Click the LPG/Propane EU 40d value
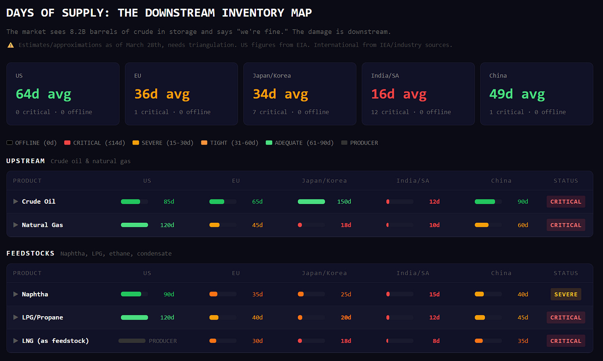Viewport: 603px width, 361px height. tap(258, 318)
